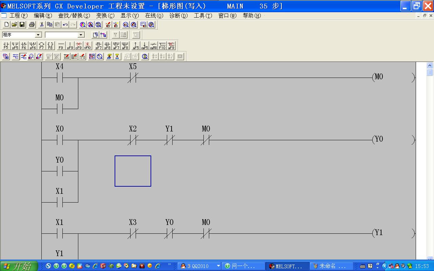Insert a normally open contact (F5)
This screenshot has height=271, width=434.
pyautogui.click(x=6, y=46)
